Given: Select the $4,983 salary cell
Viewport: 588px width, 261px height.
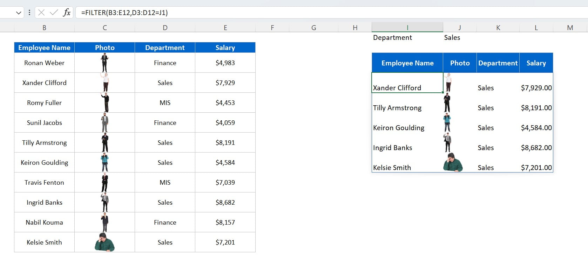Looking at the screenshot, I should pos(225,63).
